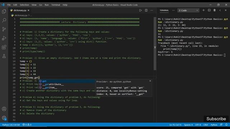Click 'KeyError: 5' in terminal
The width and height of the screenshot is (230, 129).
tap(165, 52)
